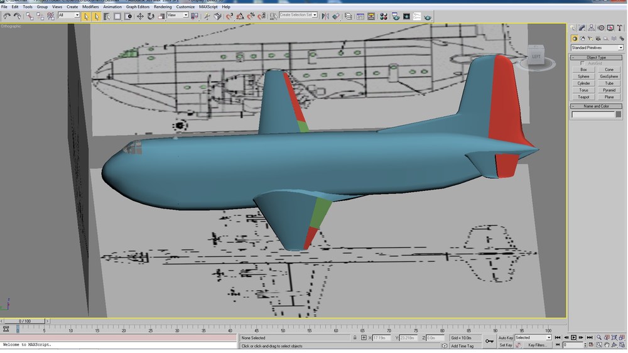Screen dimensions: 628x353
Task: Enable the AutoGrid checkbox
Action: pyautogui.click(x=582, y=63)
